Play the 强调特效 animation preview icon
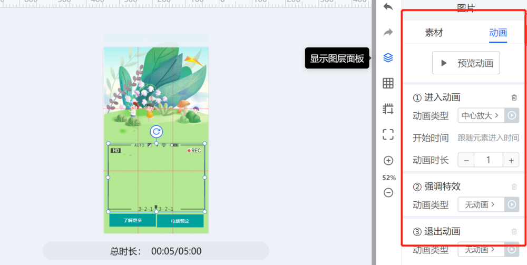 [512, 204]
